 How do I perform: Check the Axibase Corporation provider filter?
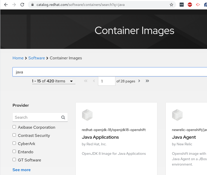click(14, 127)
